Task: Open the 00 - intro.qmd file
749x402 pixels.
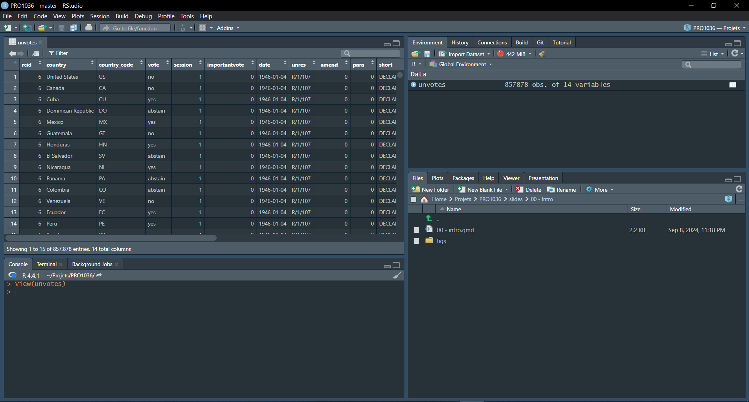Action: (x=455, y=230)
